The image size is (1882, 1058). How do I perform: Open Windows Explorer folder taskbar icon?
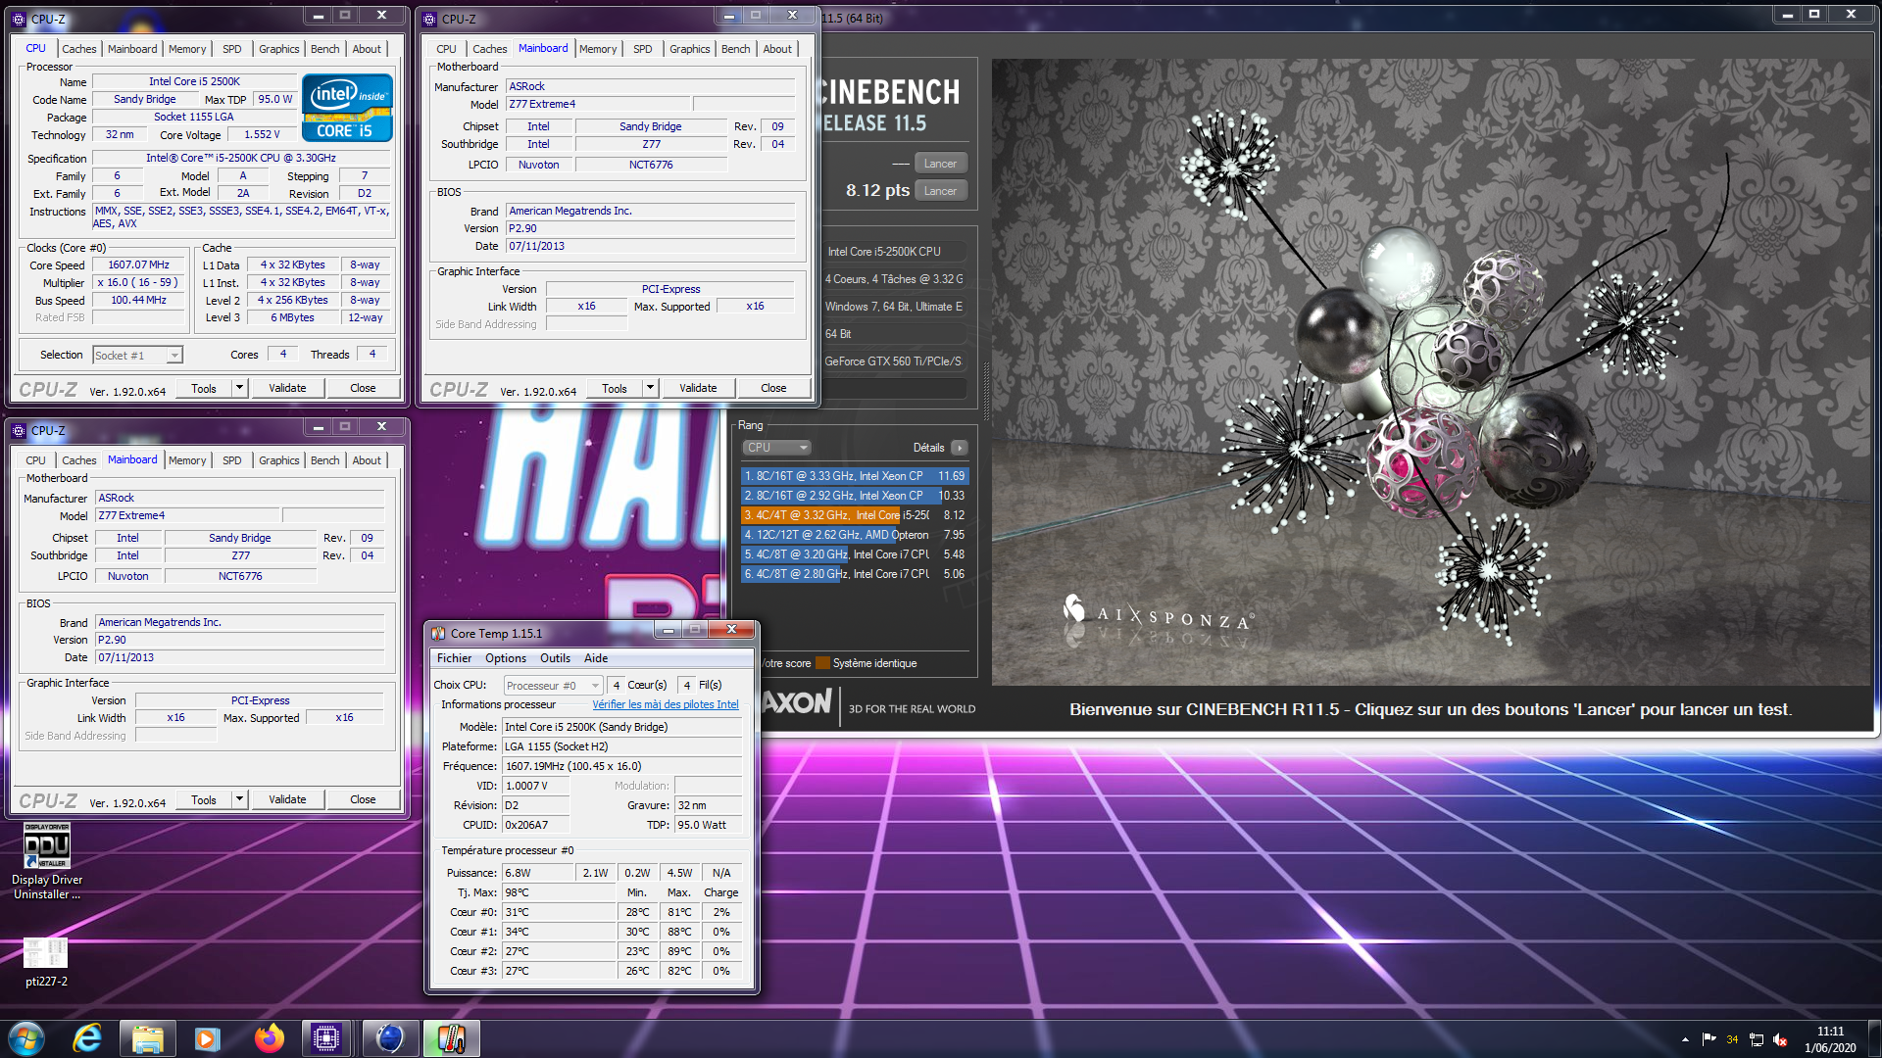[147, 1038]
